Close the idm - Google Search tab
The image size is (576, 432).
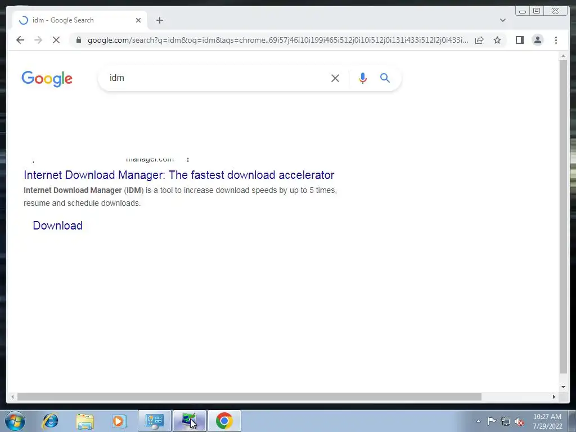138,20
